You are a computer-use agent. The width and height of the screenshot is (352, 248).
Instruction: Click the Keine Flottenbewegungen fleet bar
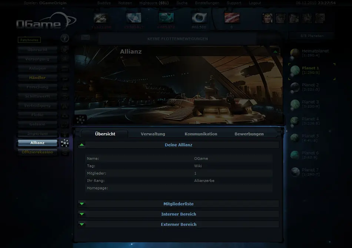[177, 39]
